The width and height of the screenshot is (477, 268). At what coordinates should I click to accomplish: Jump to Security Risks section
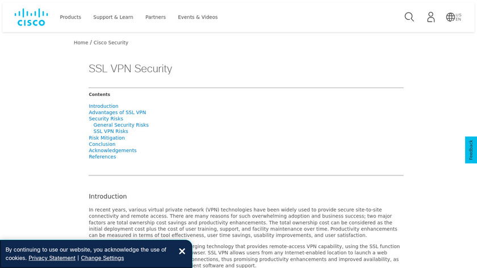[106, 119]
